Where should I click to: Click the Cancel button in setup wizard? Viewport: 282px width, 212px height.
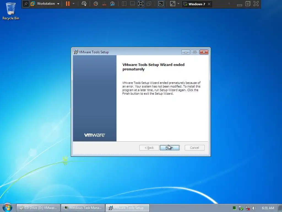195,148
